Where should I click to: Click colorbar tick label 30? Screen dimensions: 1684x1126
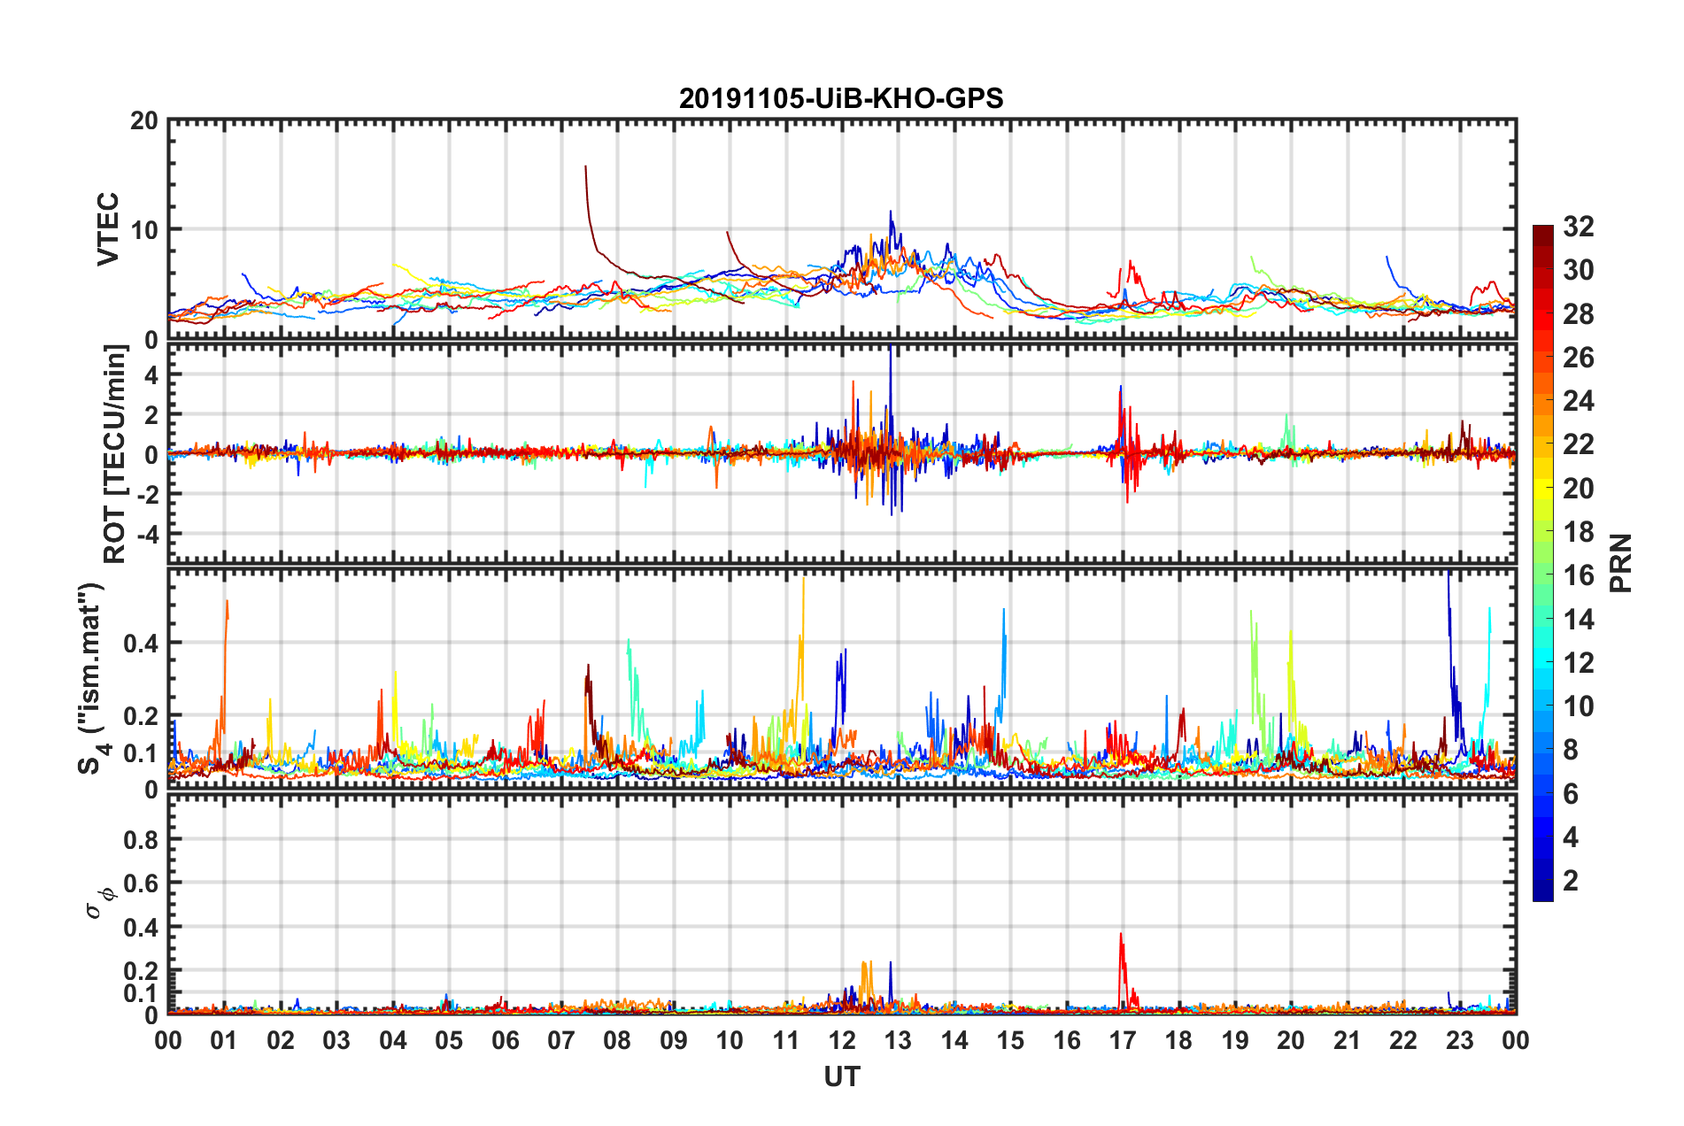pyautogui.click(x=1579, y=270)
